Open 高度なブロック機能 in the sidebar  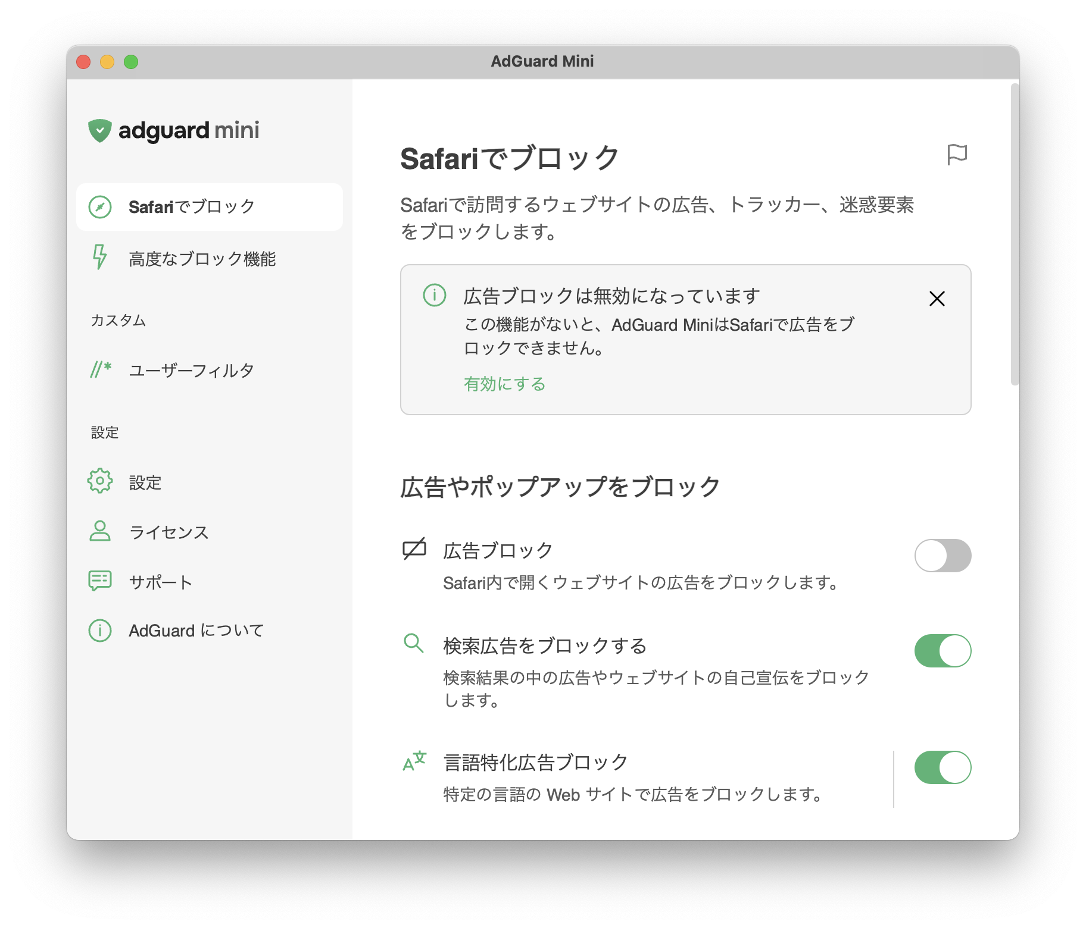pos(210,259)
